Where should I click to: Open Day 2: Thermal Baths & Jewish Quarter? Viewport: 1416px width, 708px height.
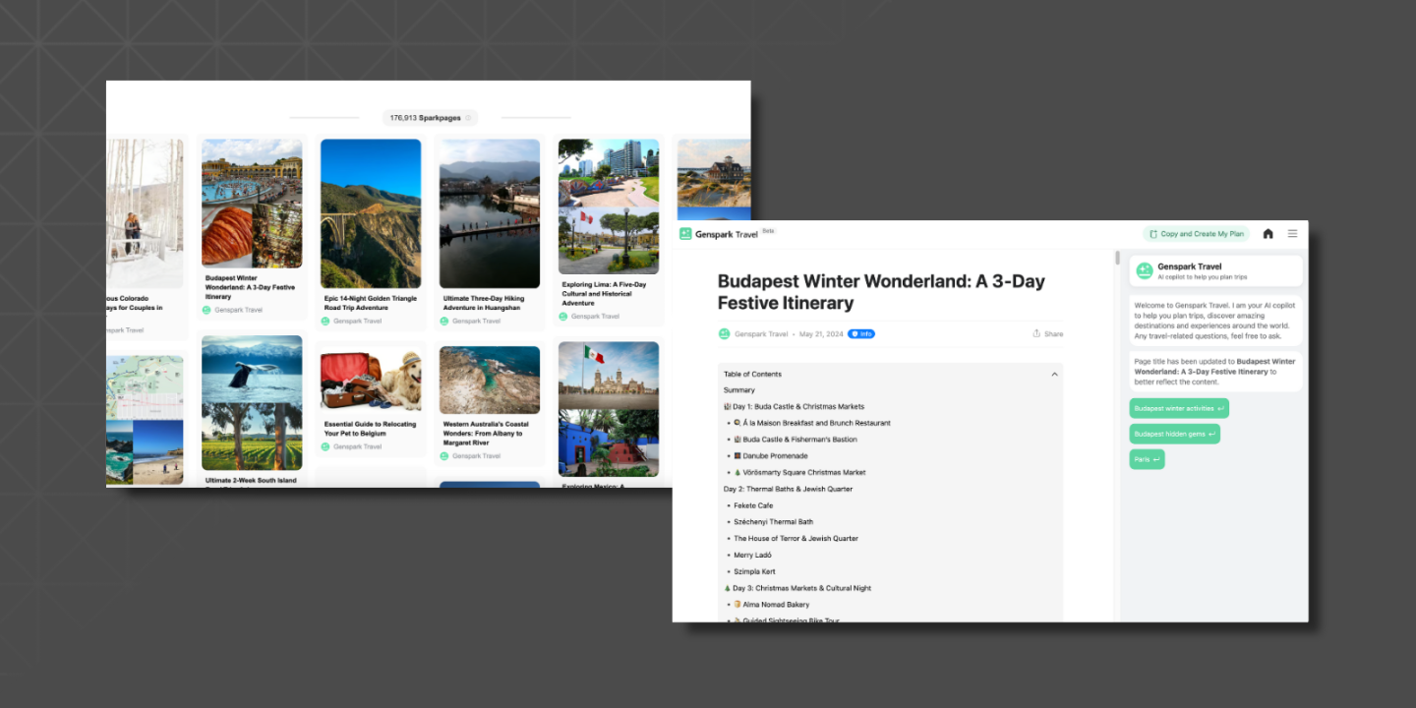point(788,489)
